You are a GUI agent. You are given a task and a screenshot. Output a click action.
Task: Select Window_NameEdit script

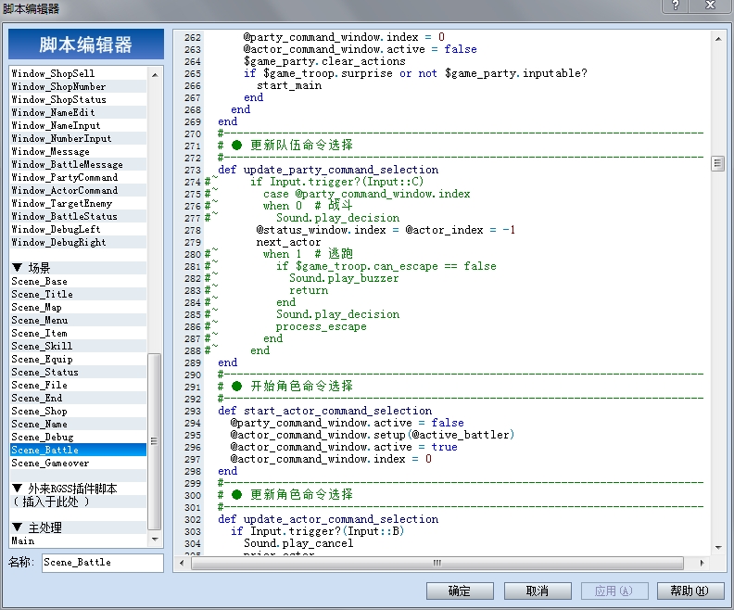[x=78, y=112]
